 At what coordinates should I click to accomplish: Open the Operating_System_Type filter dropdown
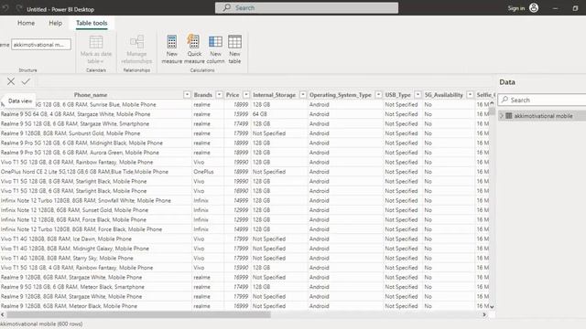coord(378,95)
